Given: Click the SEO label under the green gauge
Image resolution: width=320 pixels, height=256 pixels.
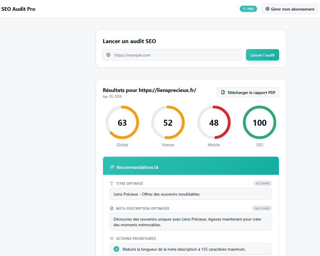Looking at the screenshot, I should point(259,145).
